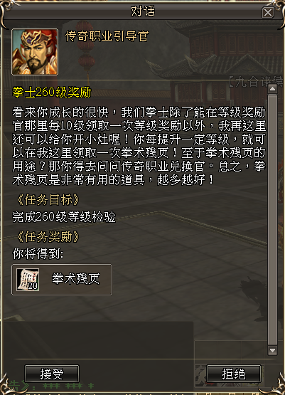Click the 你将得到: reward caption
The height and width of the screenshot is (395, 285).
38,254
